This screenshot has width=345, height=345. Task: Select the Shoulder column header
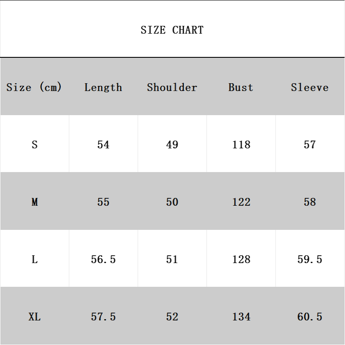172,87
